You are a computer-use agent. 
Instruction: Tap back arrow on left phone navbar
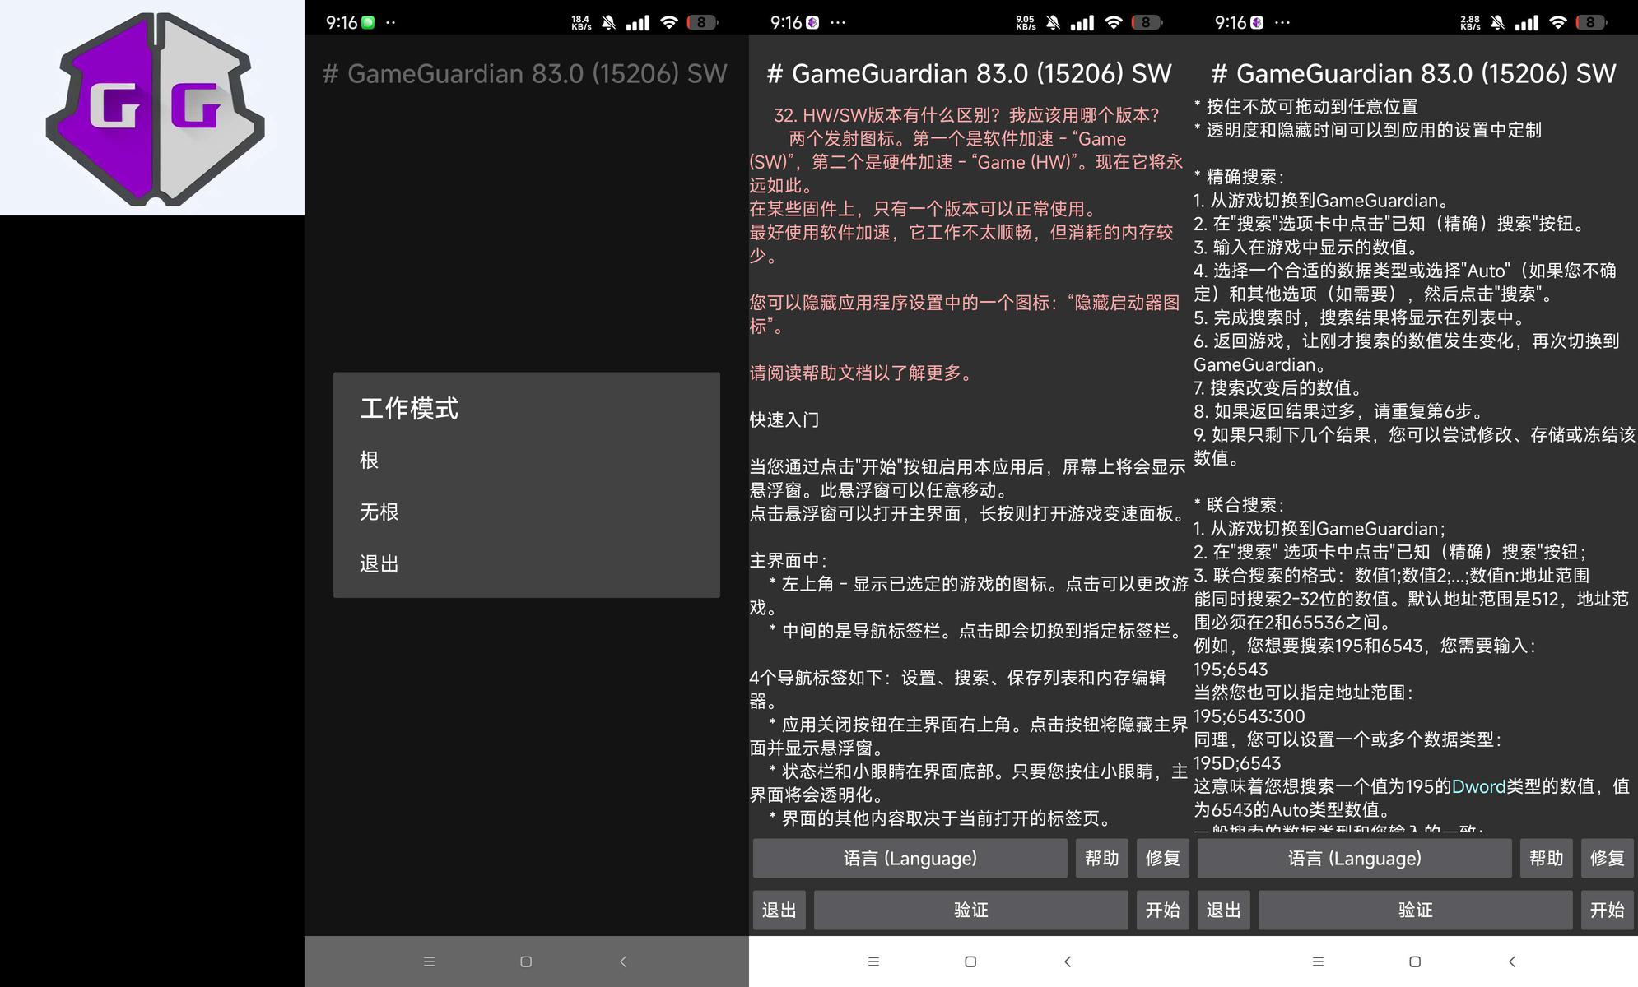click(623, 962)
